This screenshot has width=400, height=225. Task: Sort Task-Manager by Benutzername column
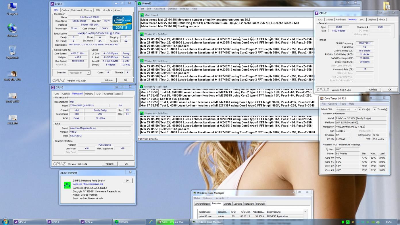223,212
